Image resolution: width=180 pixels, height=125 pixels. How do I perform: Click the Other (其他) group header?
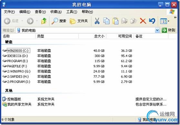(x=9, y=91)
